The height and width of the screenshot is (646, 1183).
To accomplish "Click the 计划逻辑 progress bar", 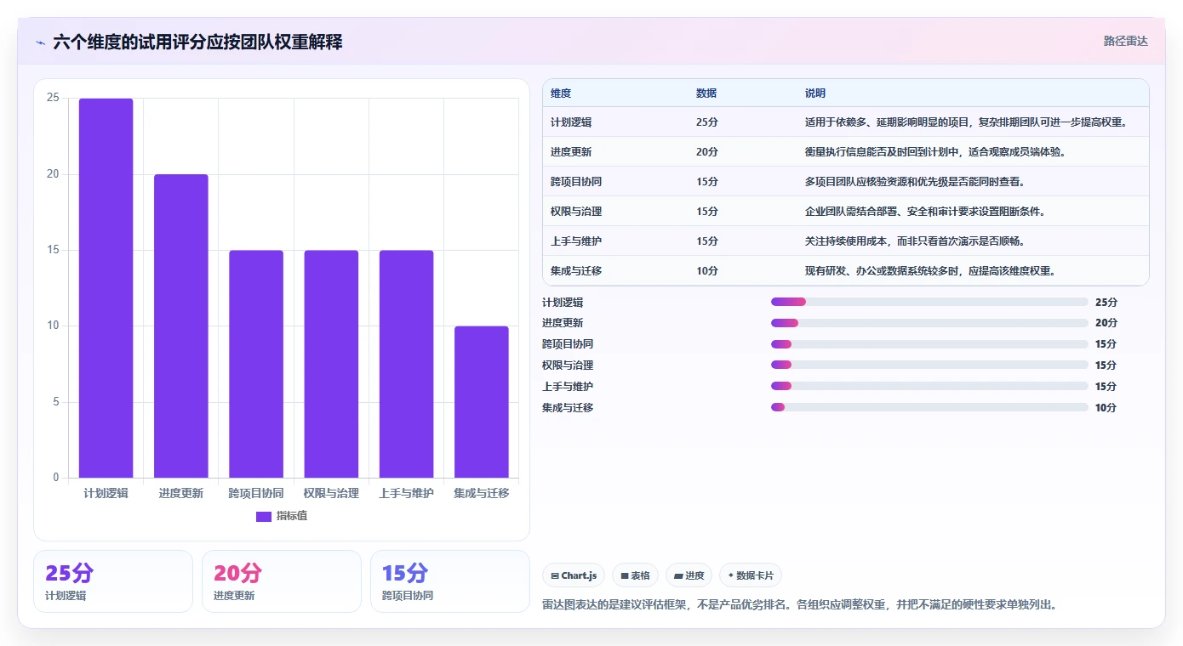I will coord(929,302).
